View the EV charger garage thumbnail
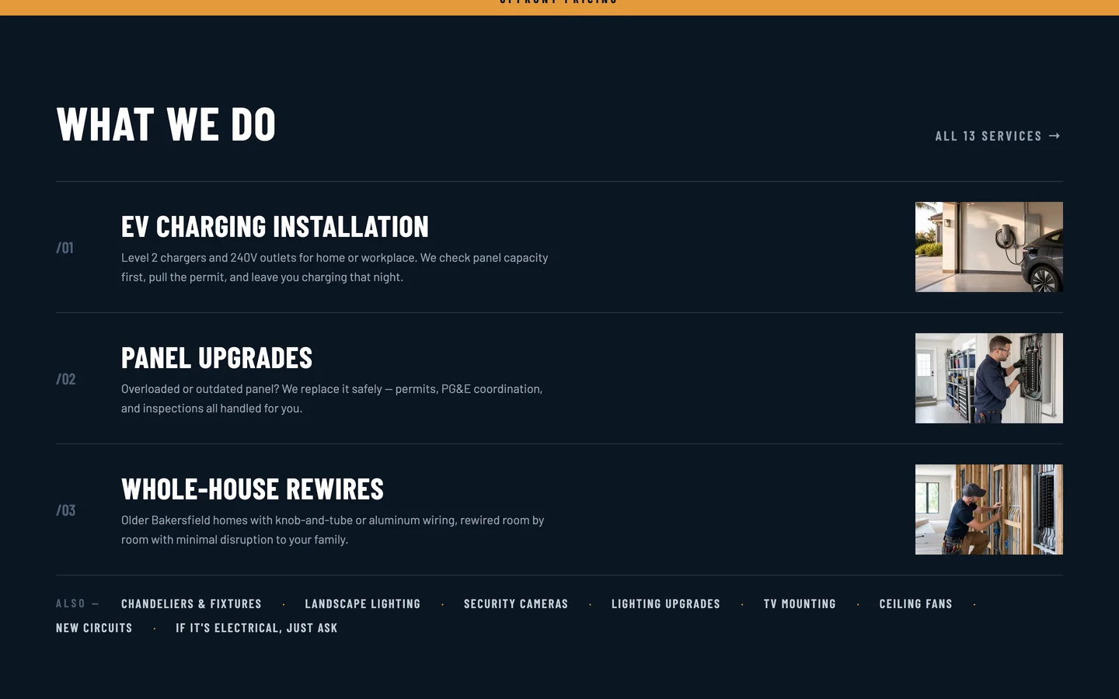The height and width of the screenshot is (699, 1119). [989, 247]
